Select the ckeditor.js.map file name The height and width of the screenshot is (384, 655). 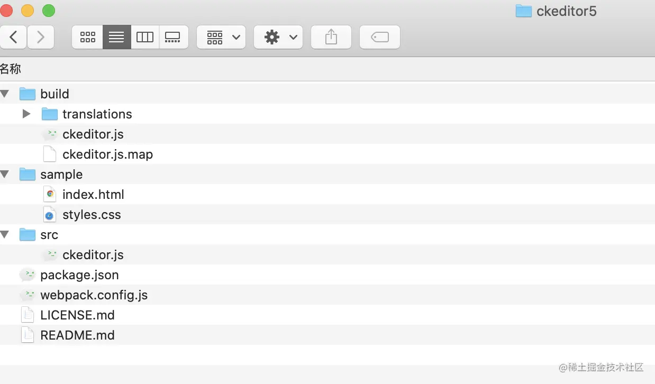107,154
